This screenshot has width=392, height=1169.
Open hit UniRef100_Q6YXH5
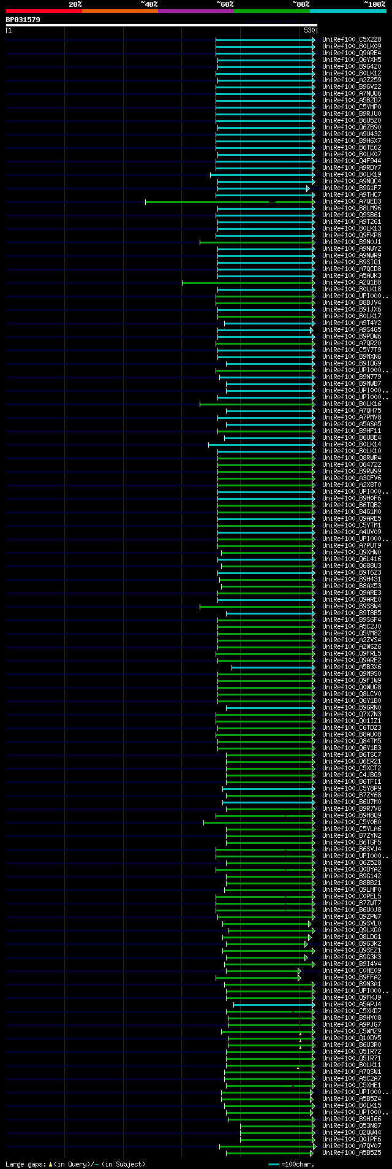(x=352, y=59)
